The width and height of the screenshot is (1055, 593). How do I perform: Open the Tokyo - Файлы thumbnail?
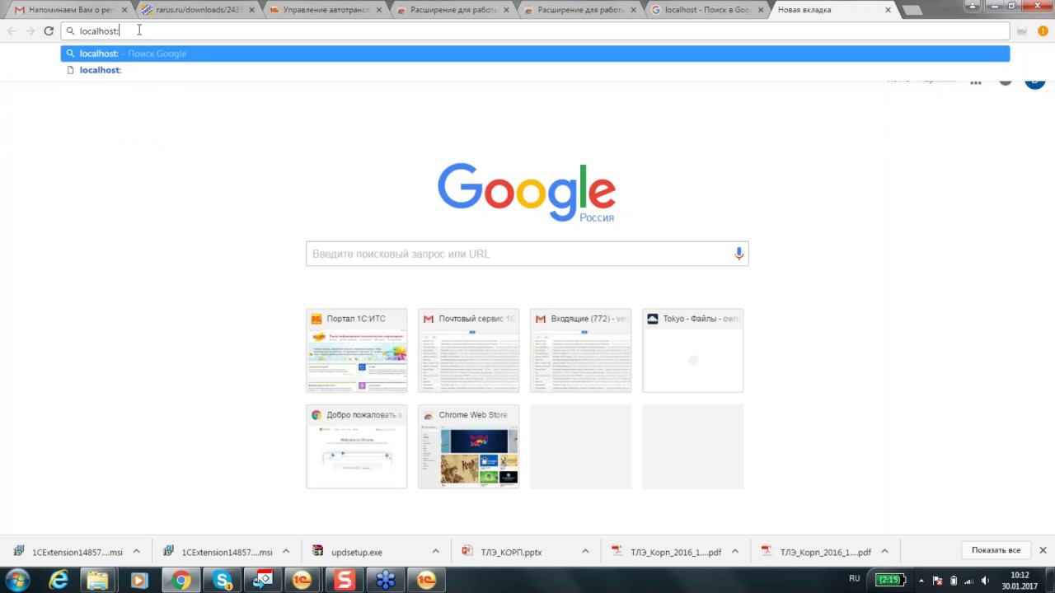[x=692, y=350]
